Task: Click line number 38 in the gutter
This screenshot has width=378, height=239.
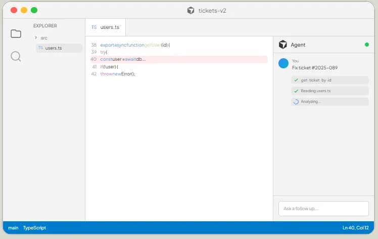Action: [94, 45]
